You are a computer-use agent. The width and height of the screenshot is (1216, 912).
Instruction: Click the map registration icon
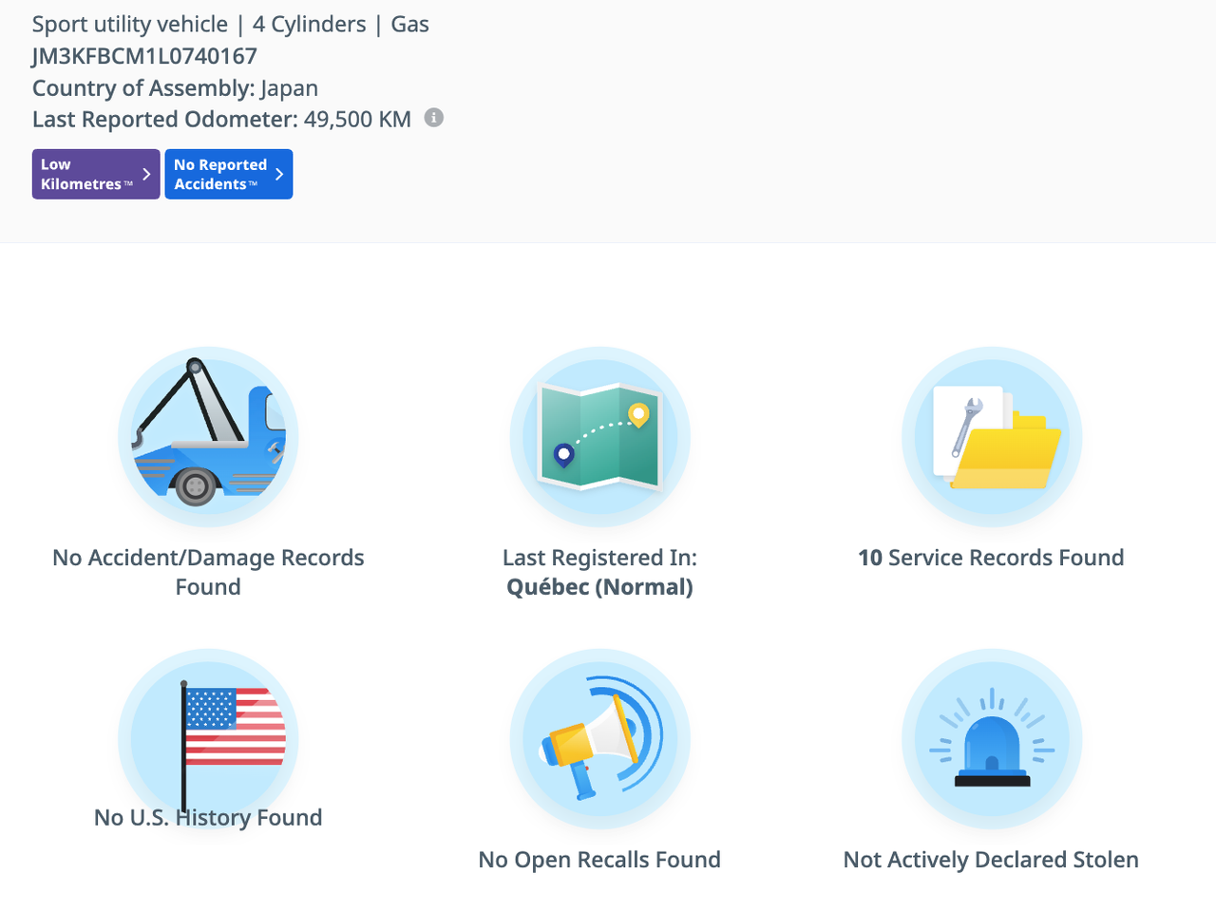point(599,437)
